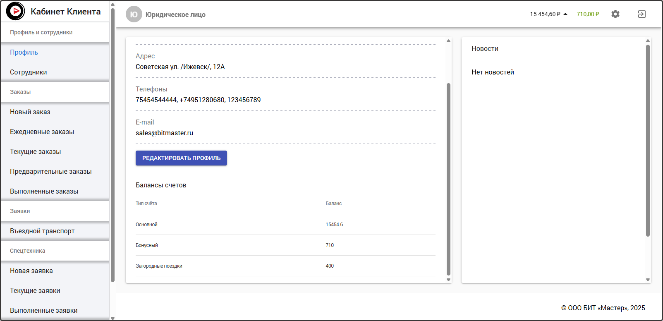Screen dimensions: 663x321
Task: Click the profile panel scroll up arrow
Action: (448, 41)
